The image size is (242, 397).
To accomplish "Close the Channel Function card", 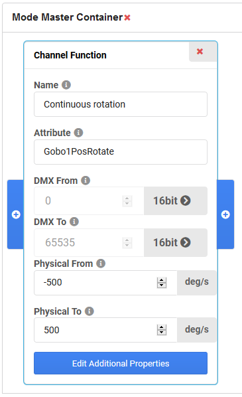I will (x=200, y=51).
